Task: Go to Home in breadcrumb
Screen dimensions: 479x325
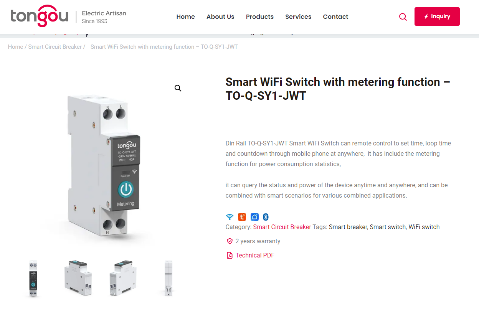Action: coord(15,47)
